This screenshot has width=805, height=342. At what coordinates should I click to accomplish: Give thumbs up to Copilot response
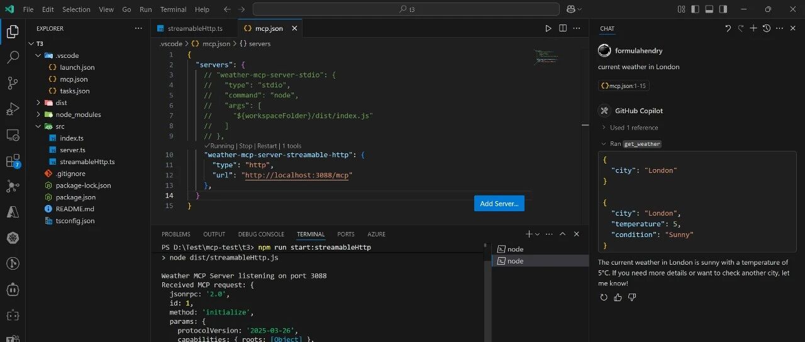pyautogui.click(x=618, y=297)
